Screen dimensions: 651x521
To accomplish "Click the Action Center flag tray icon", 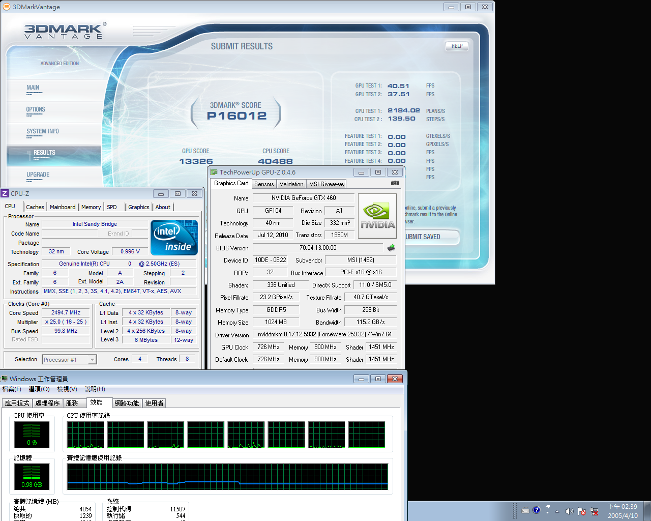I will pyautogui.click(x=582, y=511).
